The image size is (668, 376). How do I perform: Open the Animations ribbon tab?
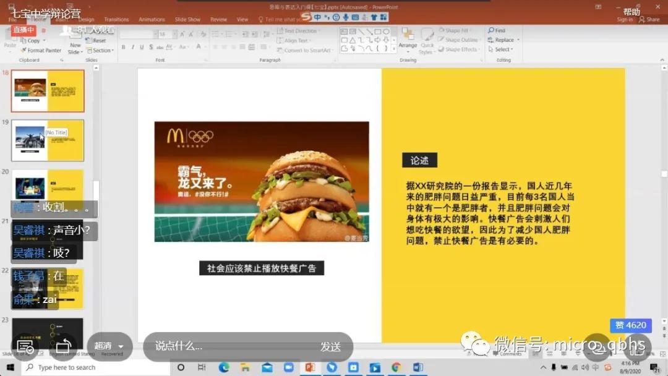152,20
